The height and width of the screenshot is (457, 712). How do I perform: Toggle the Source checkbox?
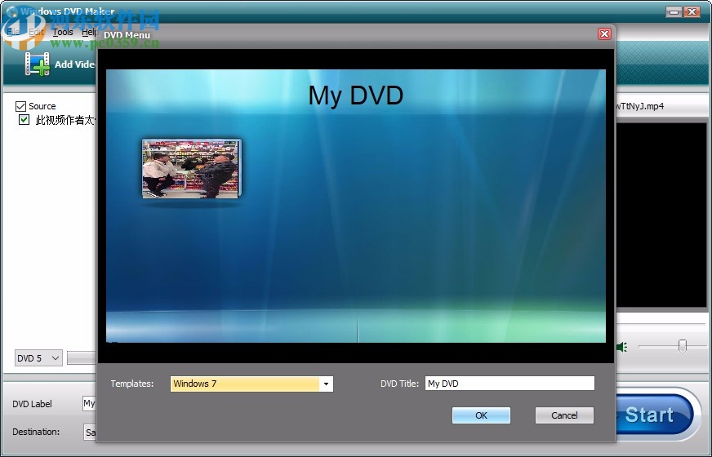[x=20, y=106]
